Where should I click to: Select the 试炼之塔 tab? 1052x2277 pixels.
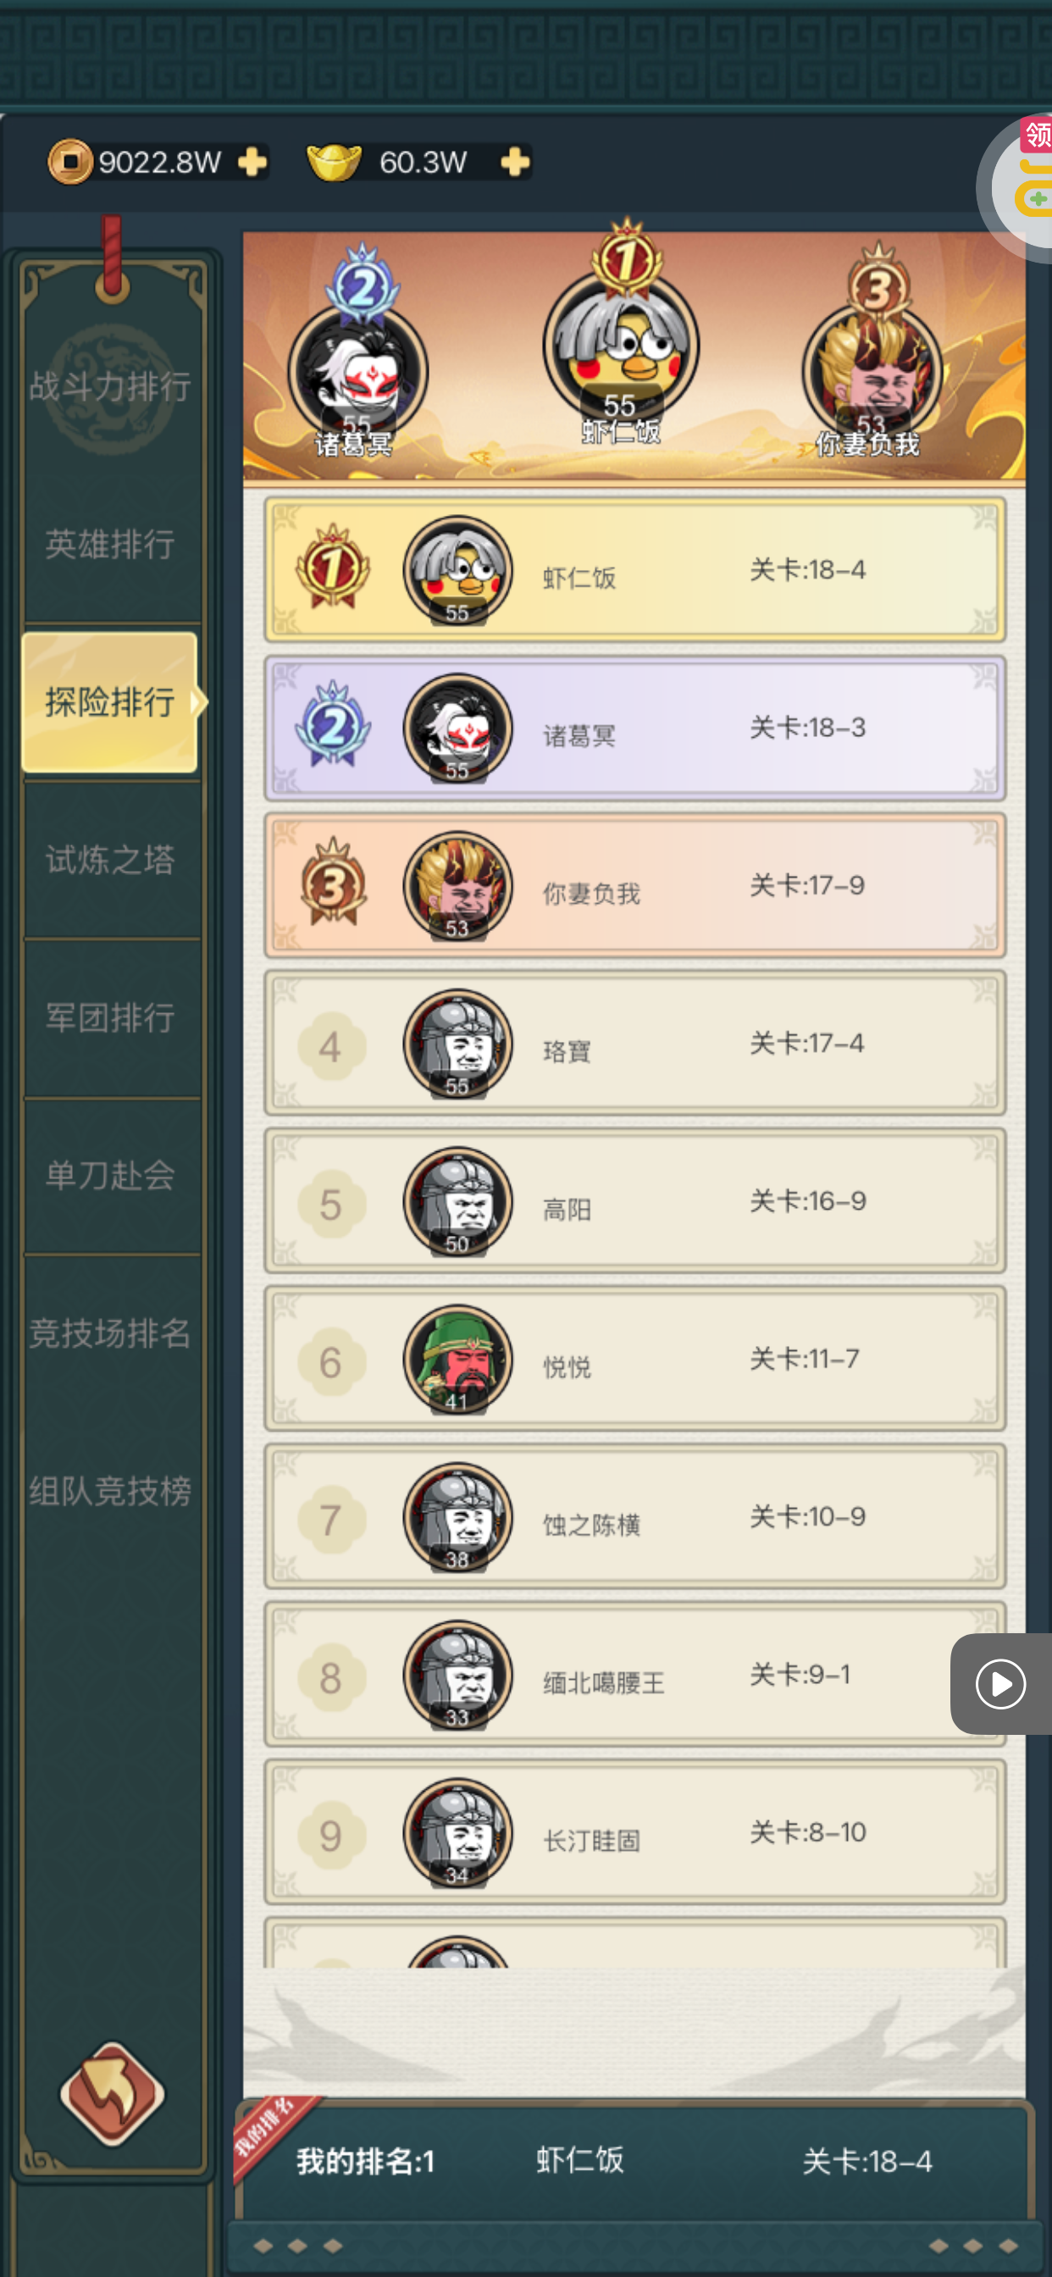110,860
